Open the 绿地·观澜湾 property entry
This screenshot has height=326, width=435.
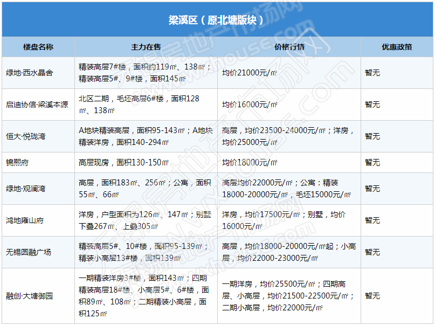[26, 189]
